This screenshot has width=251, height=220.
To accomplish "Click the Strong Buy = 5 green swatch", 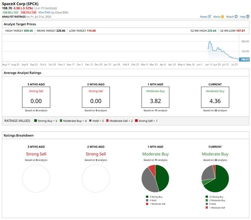I will click(35, 121).
